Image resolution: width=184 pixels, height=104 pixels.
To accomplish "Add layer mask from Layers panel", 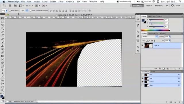I will [164, 68].
